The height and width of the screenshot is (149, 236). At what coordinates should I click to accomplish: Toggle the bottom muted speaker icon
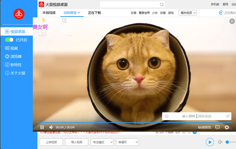click(x=220, y=142)
